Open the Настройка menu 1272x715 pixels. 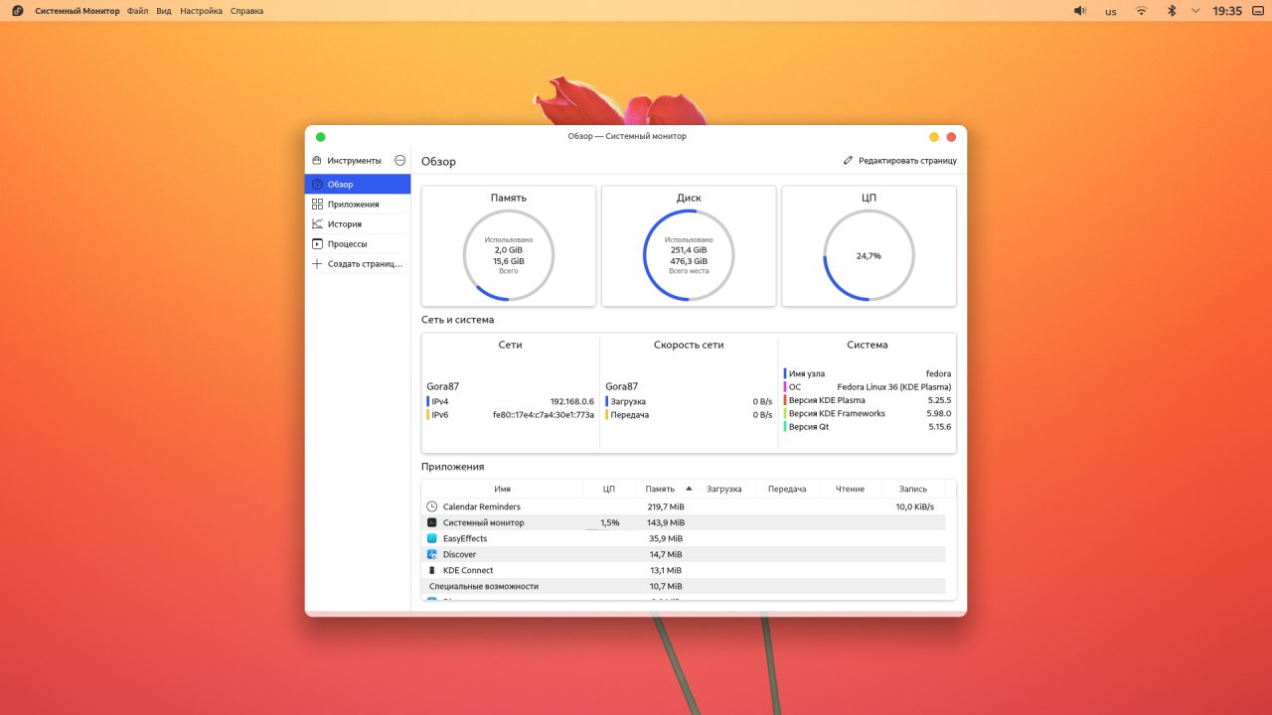pos(202,11)
